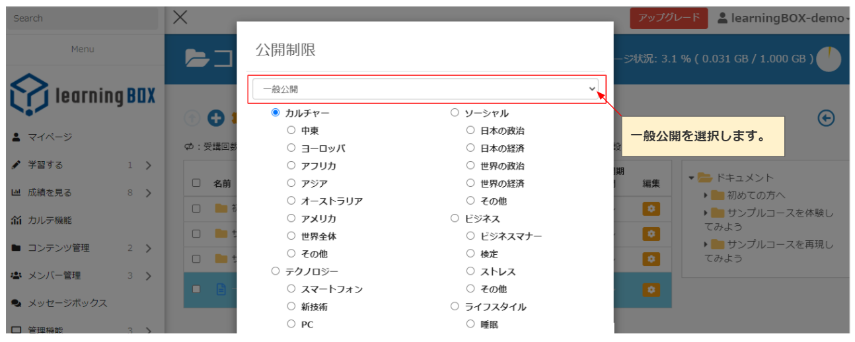Open the 一般公開 dropdown

(x=426, y=89)
